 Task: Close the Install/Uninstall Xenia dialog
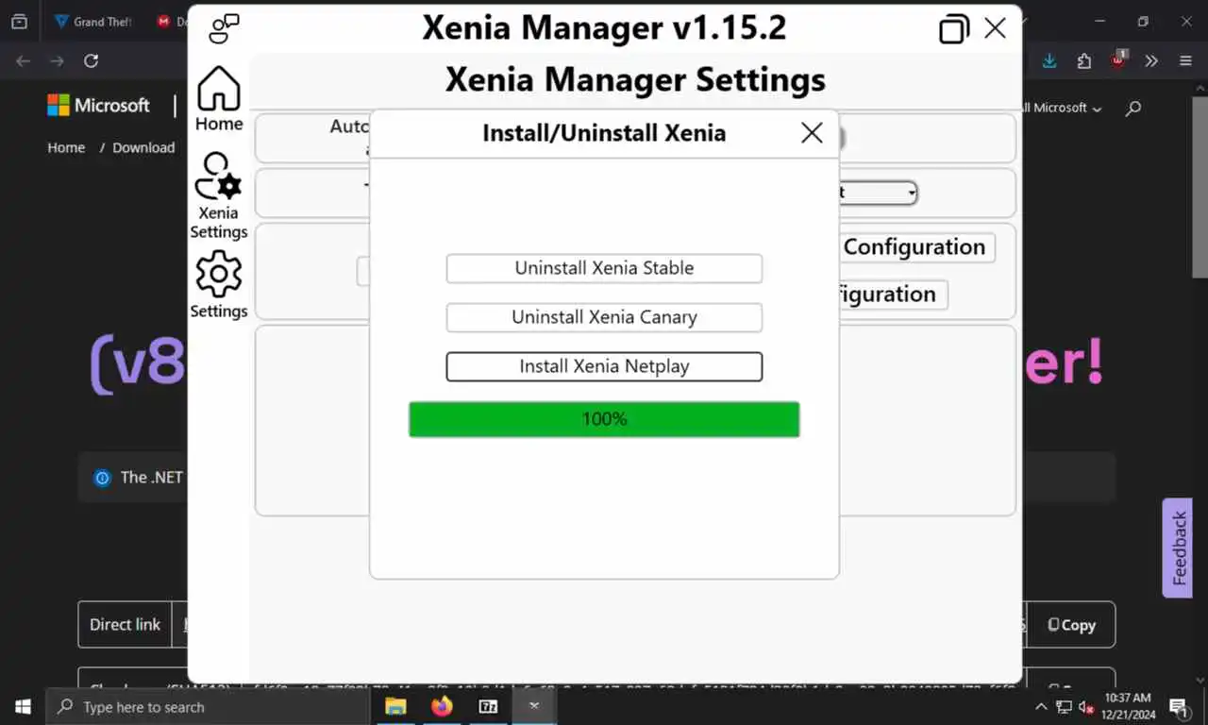tap(812, 133)
